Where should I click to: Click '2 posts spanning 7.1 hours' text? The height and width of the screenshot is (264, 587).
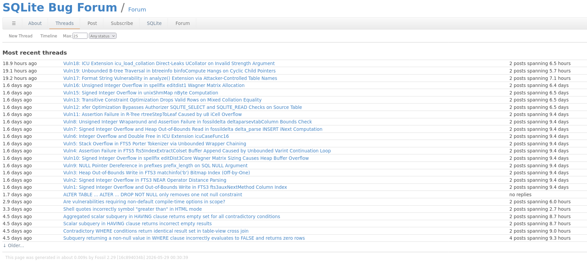540,78
